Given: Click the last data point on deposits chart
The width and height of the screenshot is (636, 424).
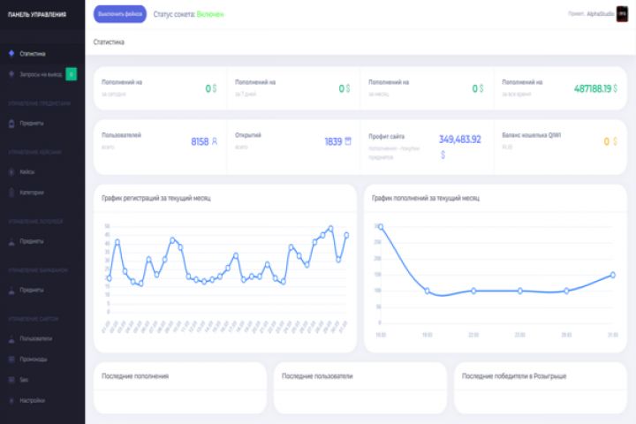Looking at the screenshot, I should click(612, 275).
